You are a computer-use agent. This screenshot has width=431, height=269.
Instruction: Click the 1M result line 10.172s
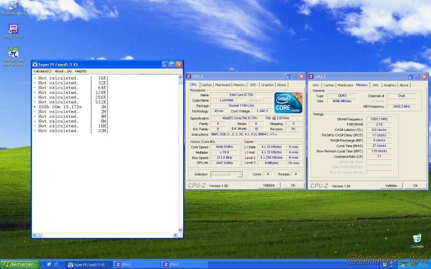pyautogui.click(x=71, y=107)
